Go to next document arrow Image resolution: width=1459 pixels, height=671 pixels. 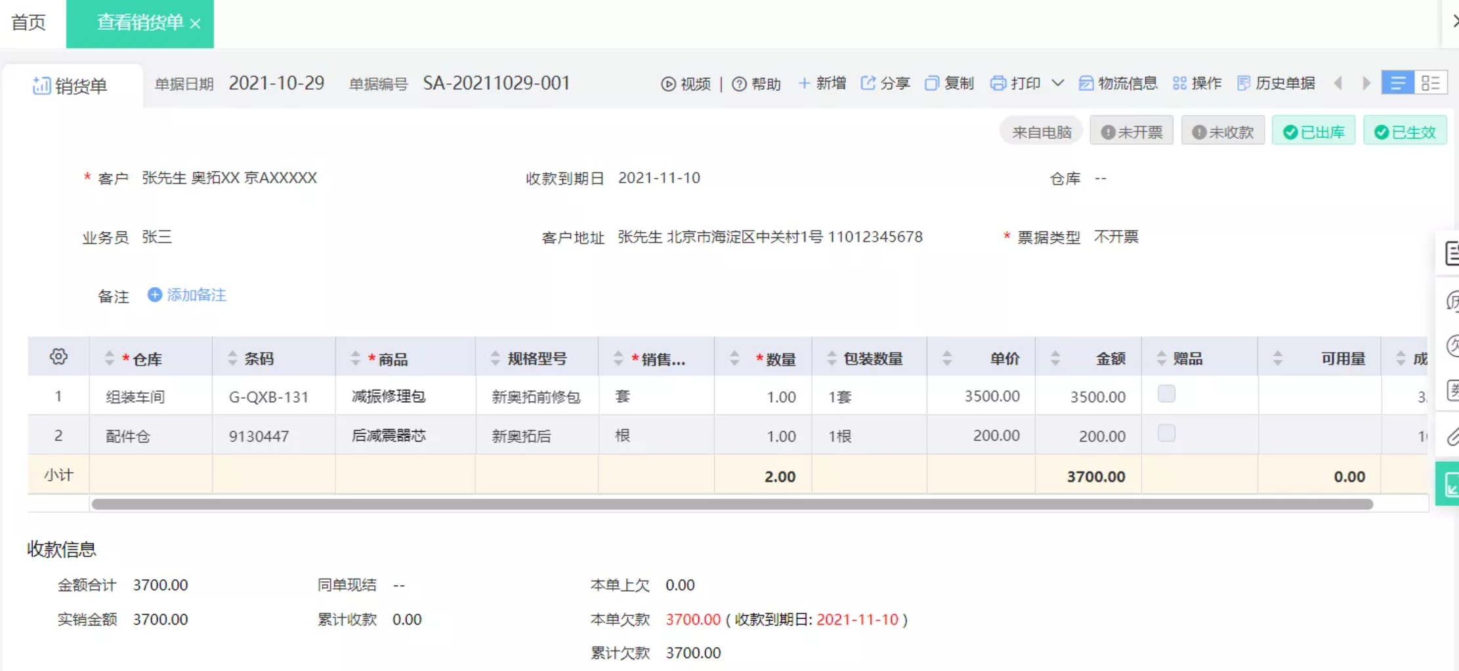point(1366,83)
